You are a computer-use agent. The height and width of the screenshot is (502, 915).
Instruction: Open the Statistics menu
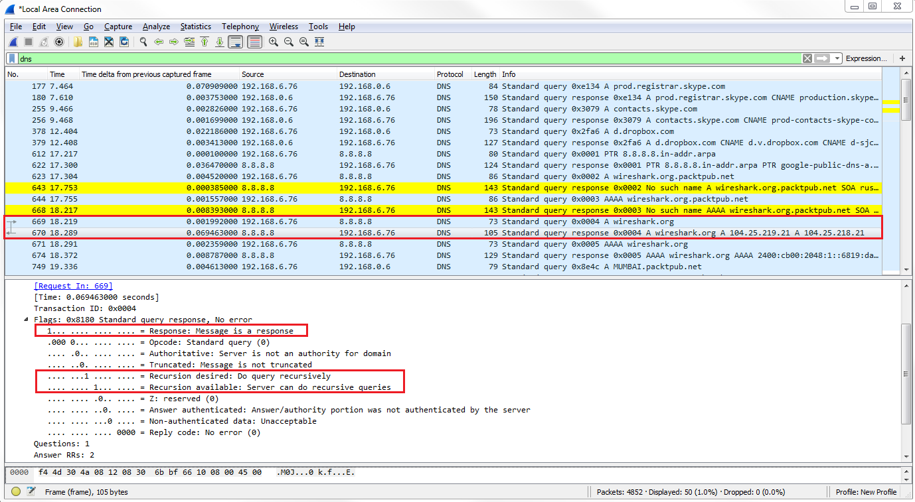tap(195, 27)
